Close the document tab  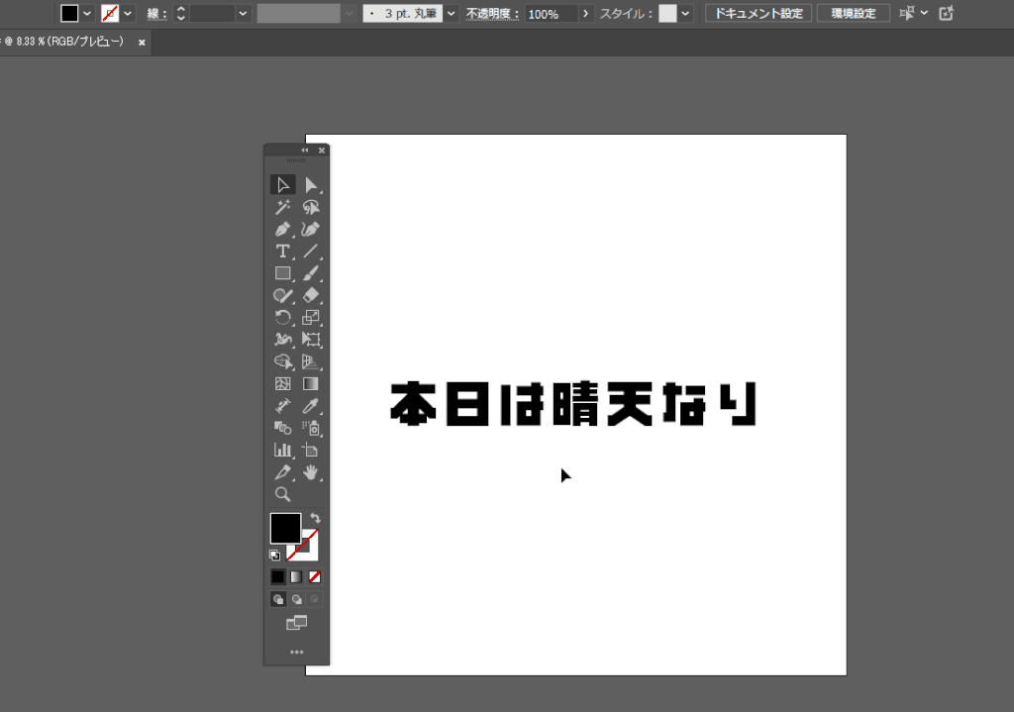pos(142,43)
